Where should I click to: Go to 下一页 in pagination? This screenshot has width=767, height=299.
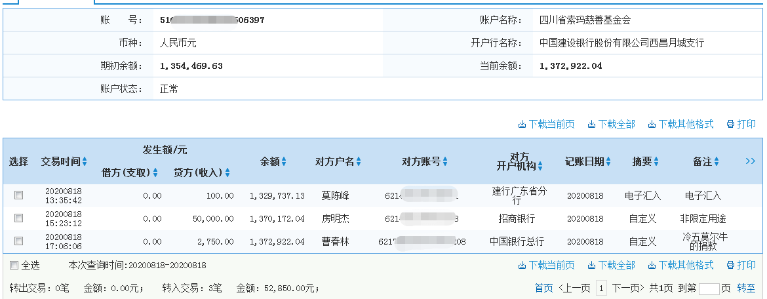point(628,289)
